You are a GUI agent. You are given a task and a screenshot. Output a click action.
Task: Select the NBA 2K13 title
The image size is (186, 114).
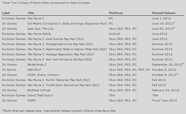click(34, 70)
